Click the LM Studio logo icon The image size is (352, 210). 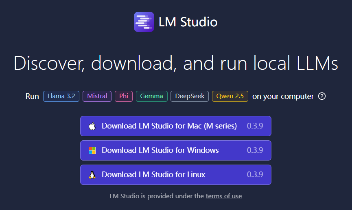[x=144, y=22]
